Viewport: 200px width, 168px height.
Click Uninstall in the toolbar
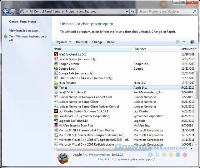tap(82, 42)
